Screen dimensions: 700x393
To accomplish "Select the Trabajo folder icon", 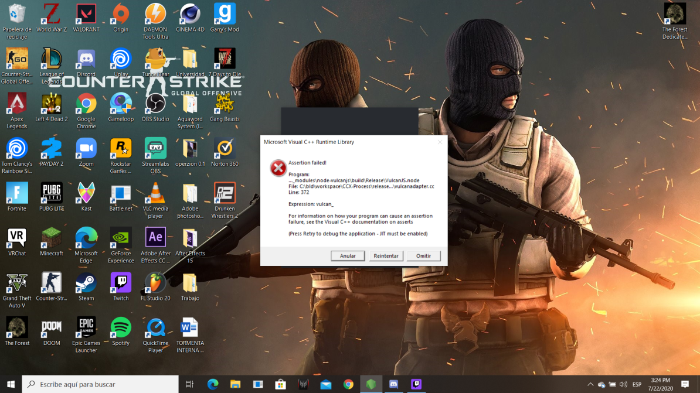I will click(190, 287).
